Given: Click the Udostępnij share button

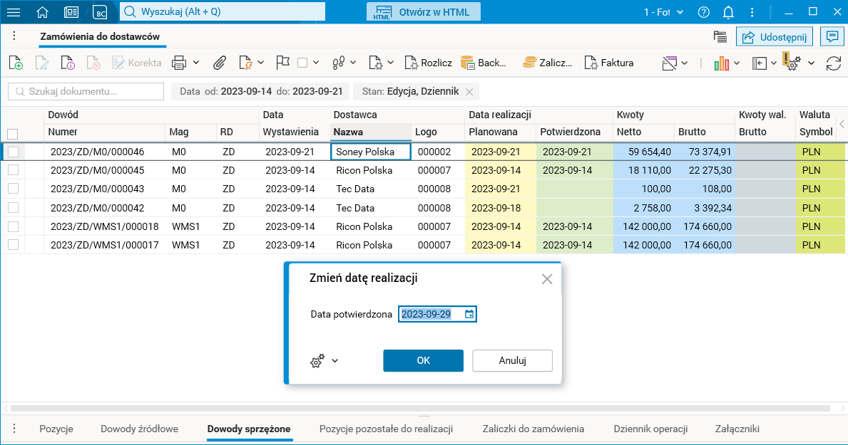Looking at the screenshot, I should coord(775,37).
